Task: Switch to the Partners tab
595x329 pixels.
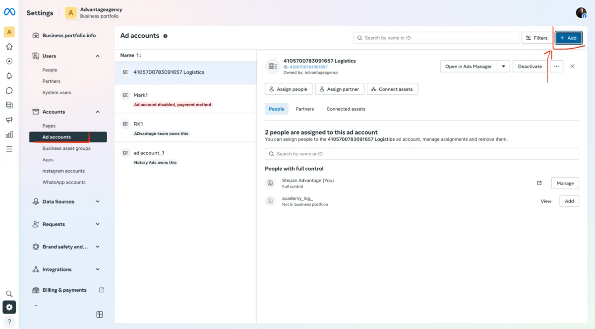Action: click(x=304, y=109)
